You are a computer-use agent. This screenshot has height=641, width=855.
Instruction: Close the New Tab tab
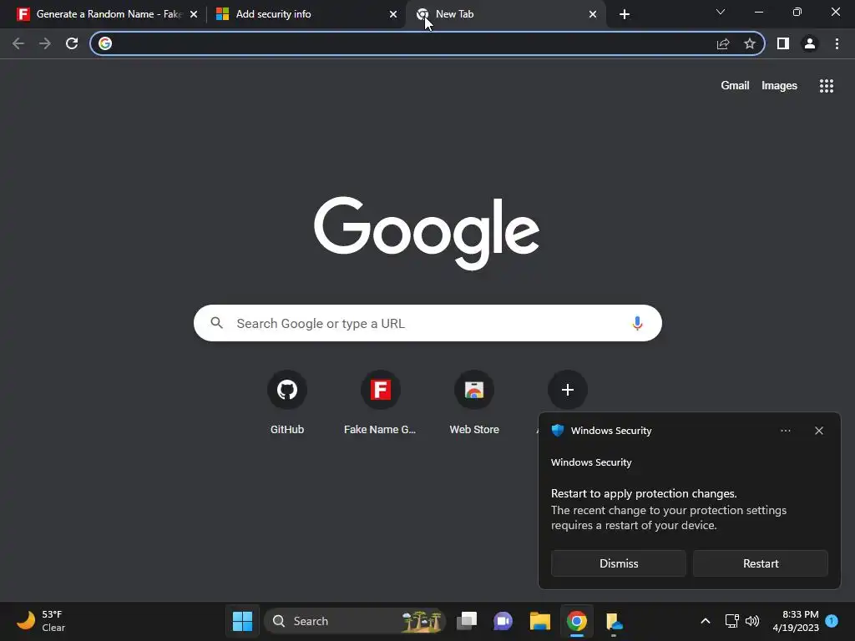[x=593, y=14]
